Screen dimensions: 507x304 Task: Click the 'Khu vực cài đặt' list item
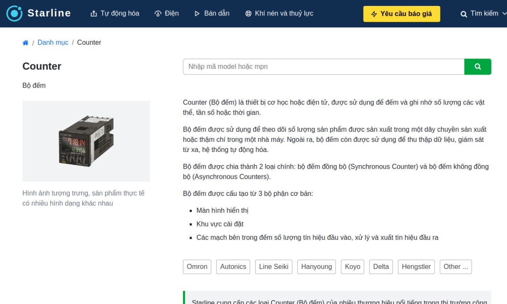pyautogui.click(x=220, y=224)
